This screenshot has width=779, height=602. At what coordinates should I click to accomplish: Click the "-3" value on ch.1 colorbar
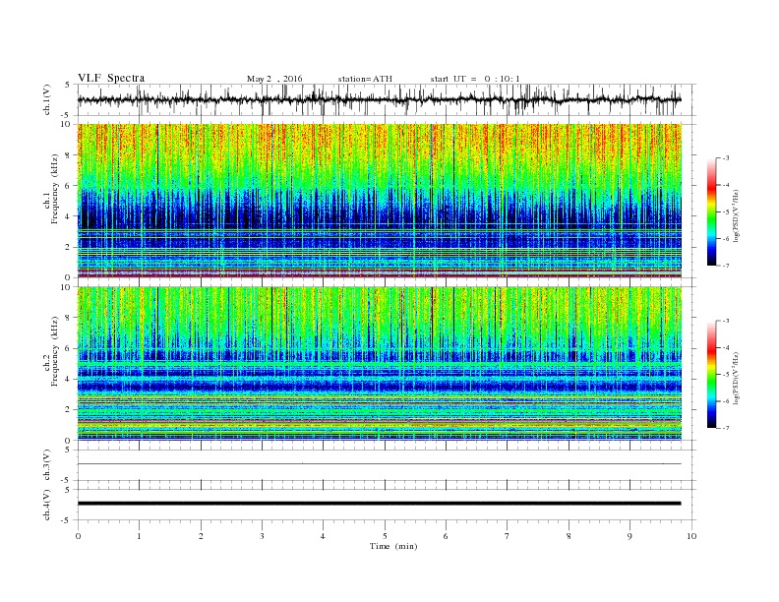725,158
